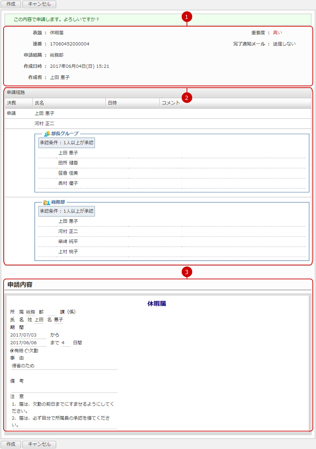Click the 休暇届 subject value beside 表題
Screen dimensions: 316x449
(x=57, y=33)
